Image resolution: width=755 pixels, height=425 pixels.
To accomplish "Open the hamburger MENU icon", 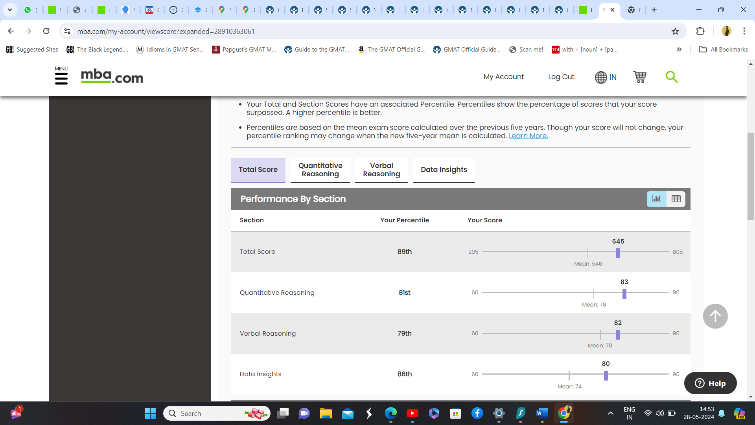I will 61,76.
